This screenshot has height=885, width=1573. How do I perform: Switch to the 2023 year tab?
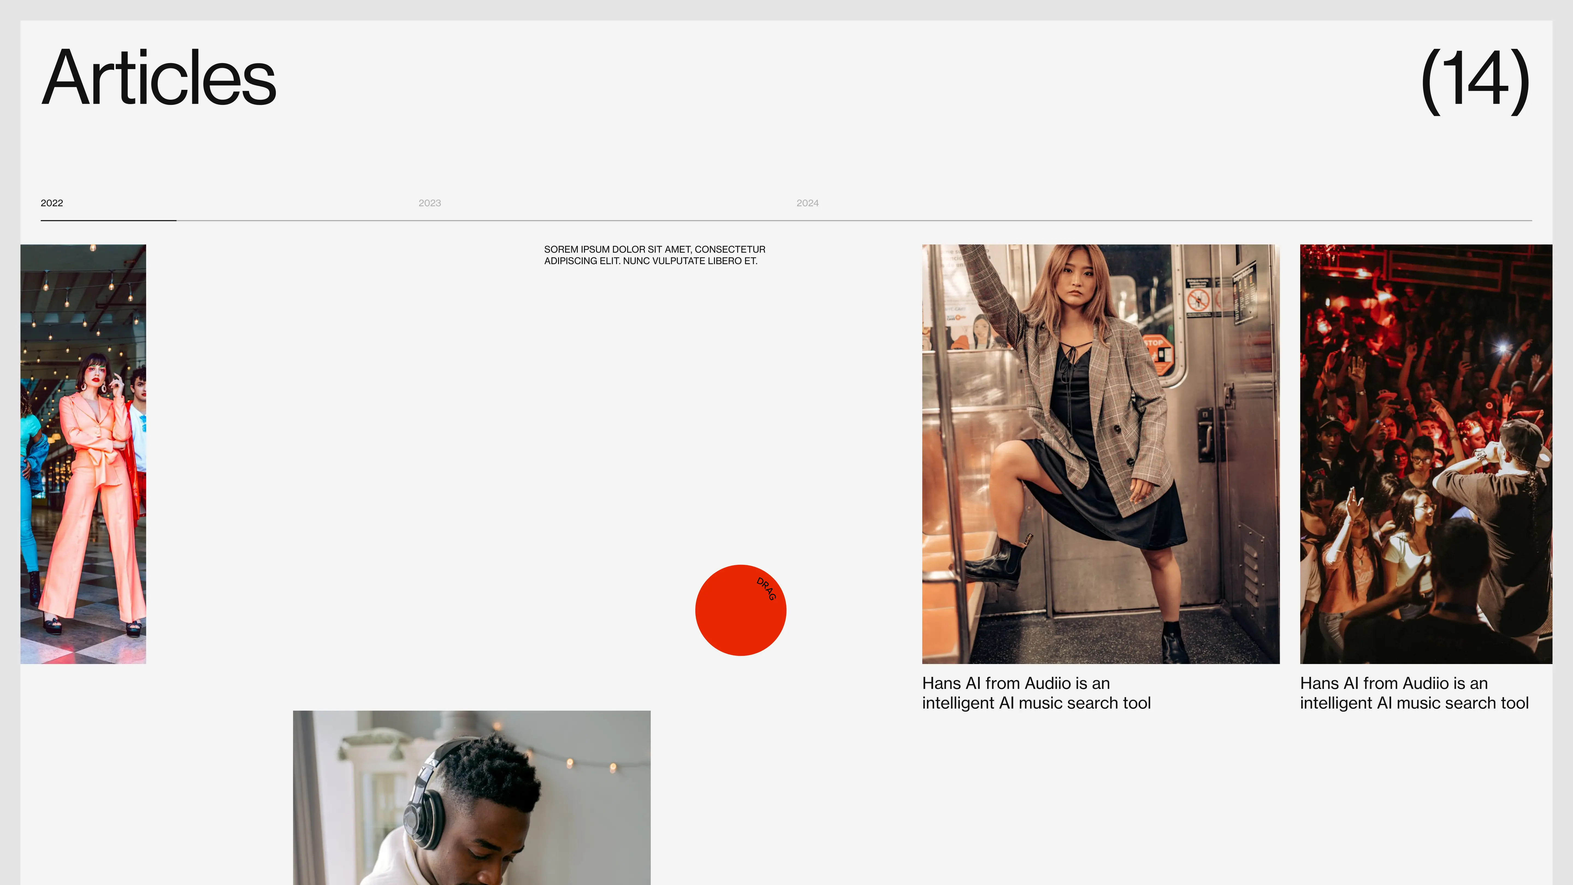click(429, 203)
